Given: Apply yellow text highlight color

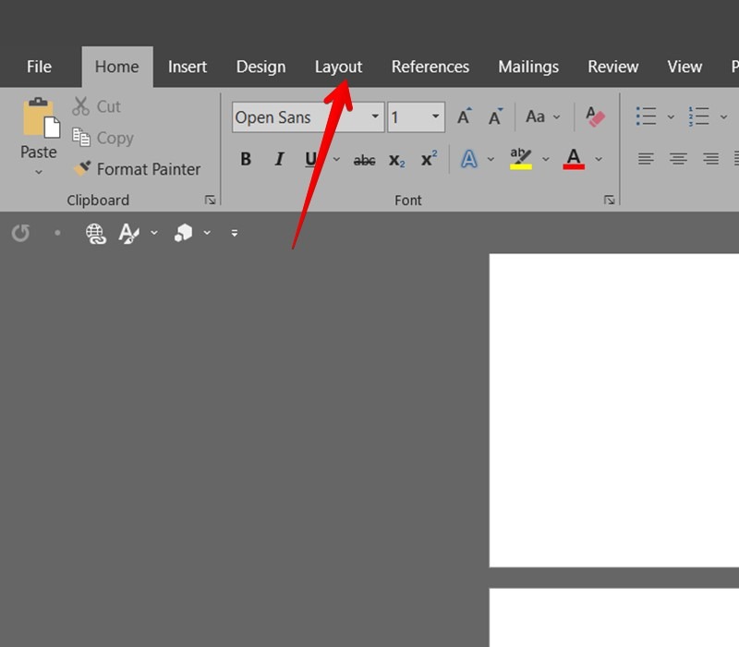Looking at the screenshot, I should click(x=520, y=158).
